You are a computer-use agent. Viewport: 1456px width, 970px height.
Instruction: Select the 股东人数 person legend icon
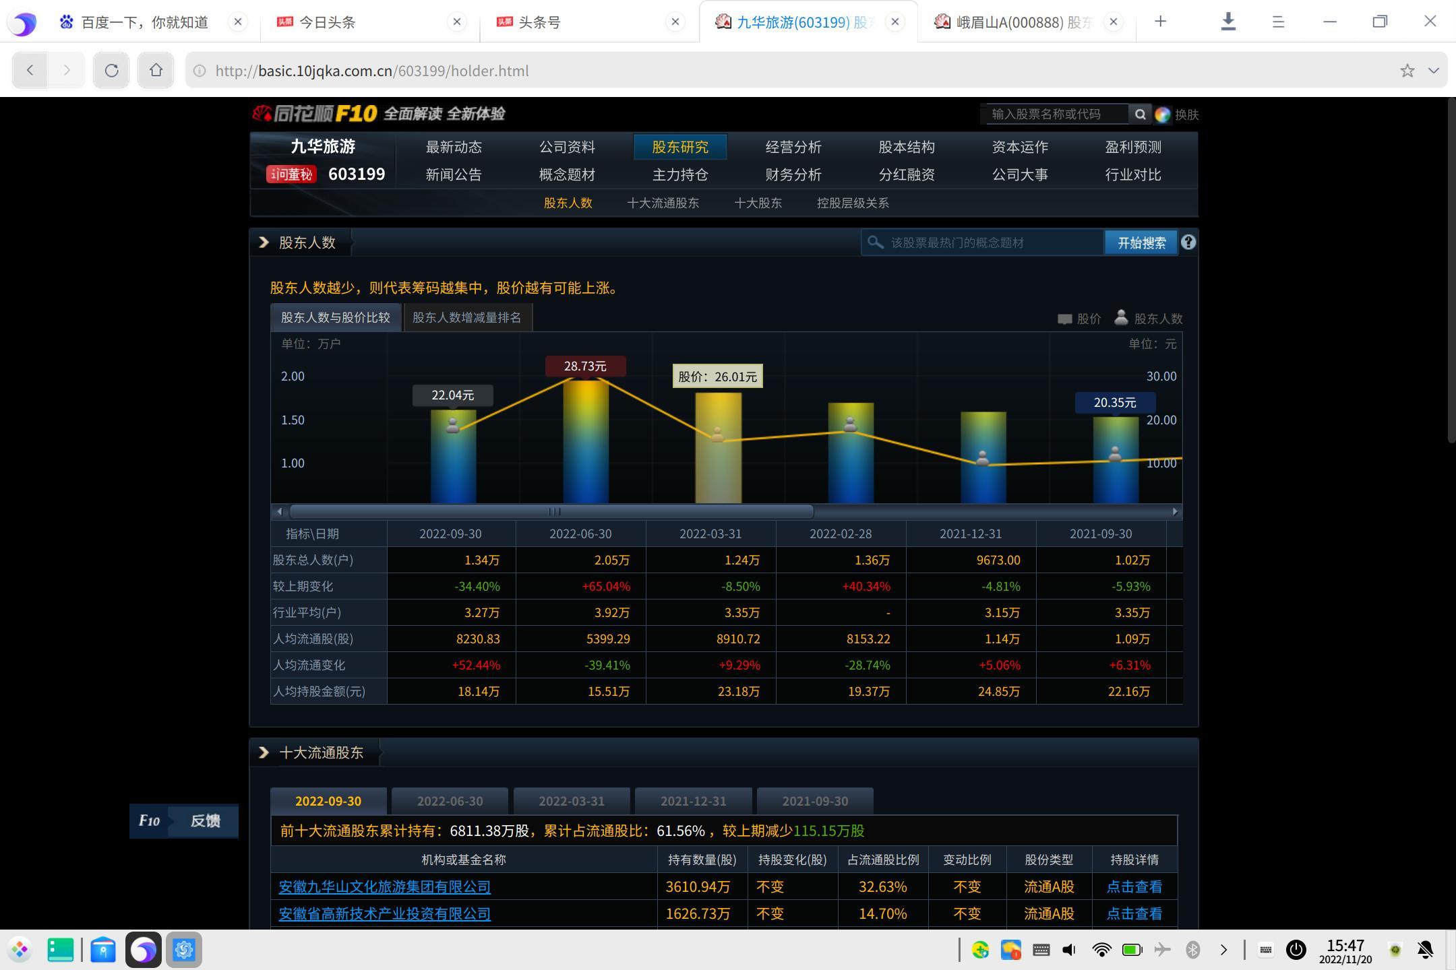click(1121, 318)
